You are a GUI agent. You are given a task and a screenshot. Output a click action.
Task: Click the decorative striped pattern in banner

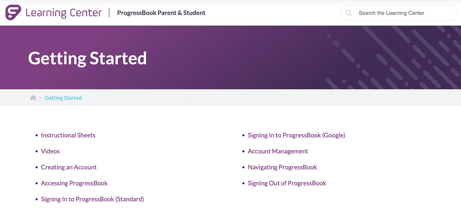(393, 57)
